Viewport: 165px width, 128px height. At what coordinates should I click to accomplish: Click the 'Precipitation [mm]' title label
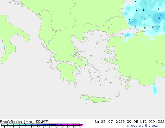click(17, 122)
